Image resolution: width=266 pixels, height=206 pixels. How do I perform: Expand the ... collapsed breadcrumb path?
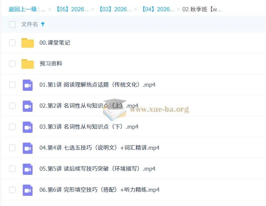(x=43, y=10)
